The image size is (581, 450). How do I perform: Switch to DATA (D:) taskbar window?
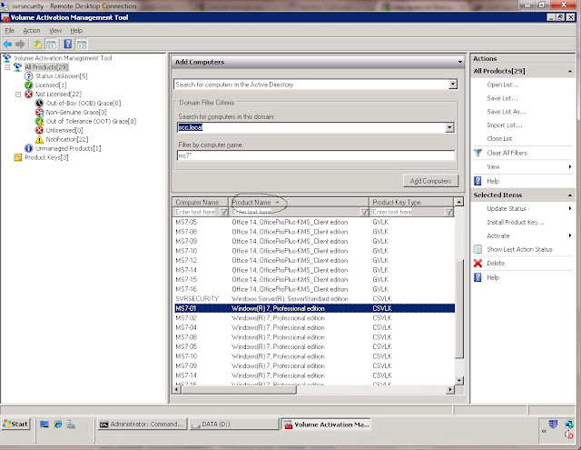tap(233, 424)
